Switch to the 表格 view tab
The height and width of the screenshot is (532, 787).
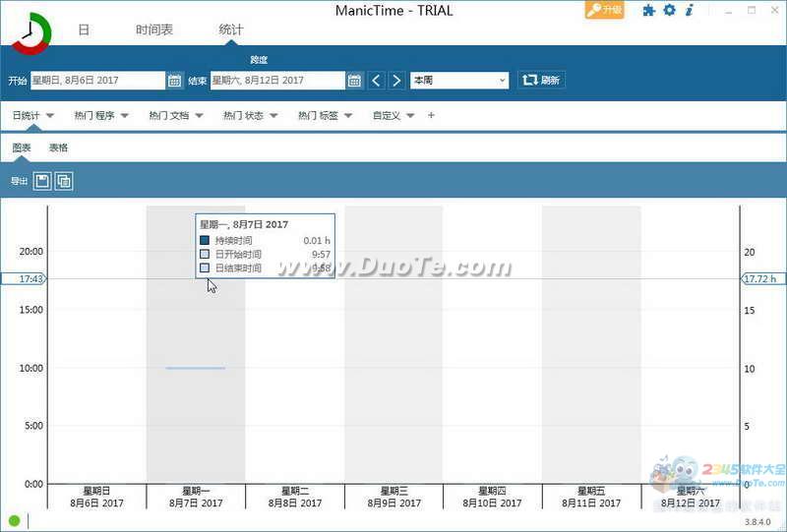click(x=59, y=148)
